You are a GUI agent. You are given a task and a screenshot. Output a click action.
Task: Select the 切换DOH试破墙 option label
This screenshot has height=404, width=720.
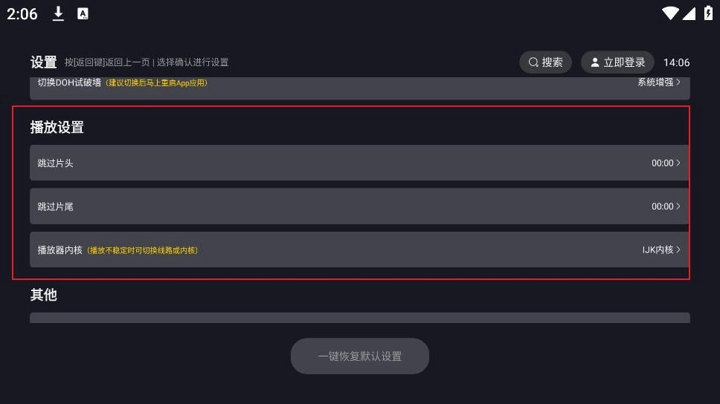pyautogui.click(x=69, y=82)
